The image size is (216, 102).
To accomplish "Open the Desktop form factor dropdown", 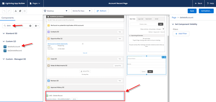I will click(56, 11).
